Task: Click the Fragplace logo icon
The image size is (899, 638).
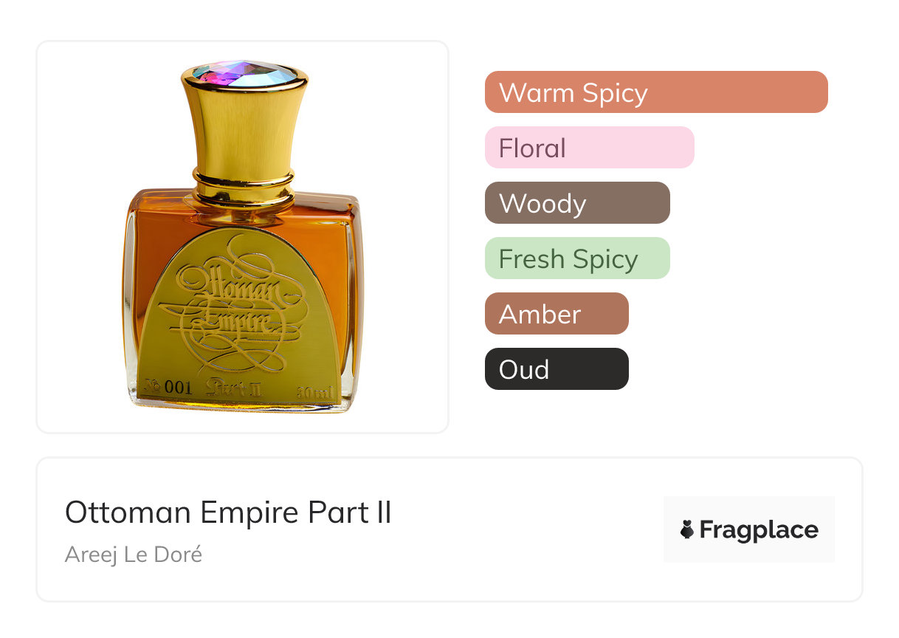Action: tap(687, 529)
